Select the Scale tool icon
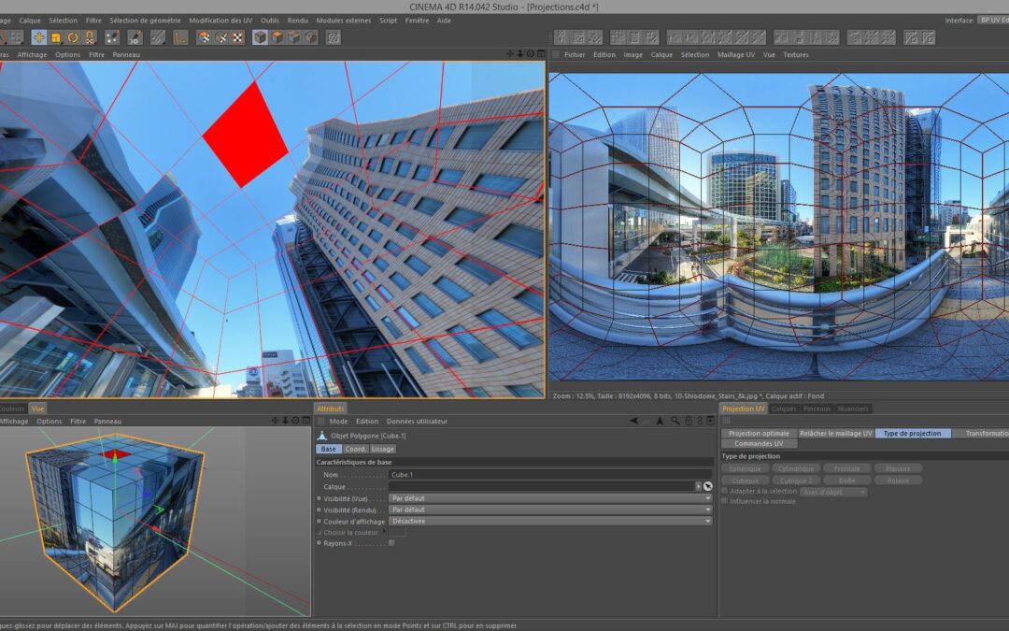Viewport: 1009px width, 631px height. point(56,37)
